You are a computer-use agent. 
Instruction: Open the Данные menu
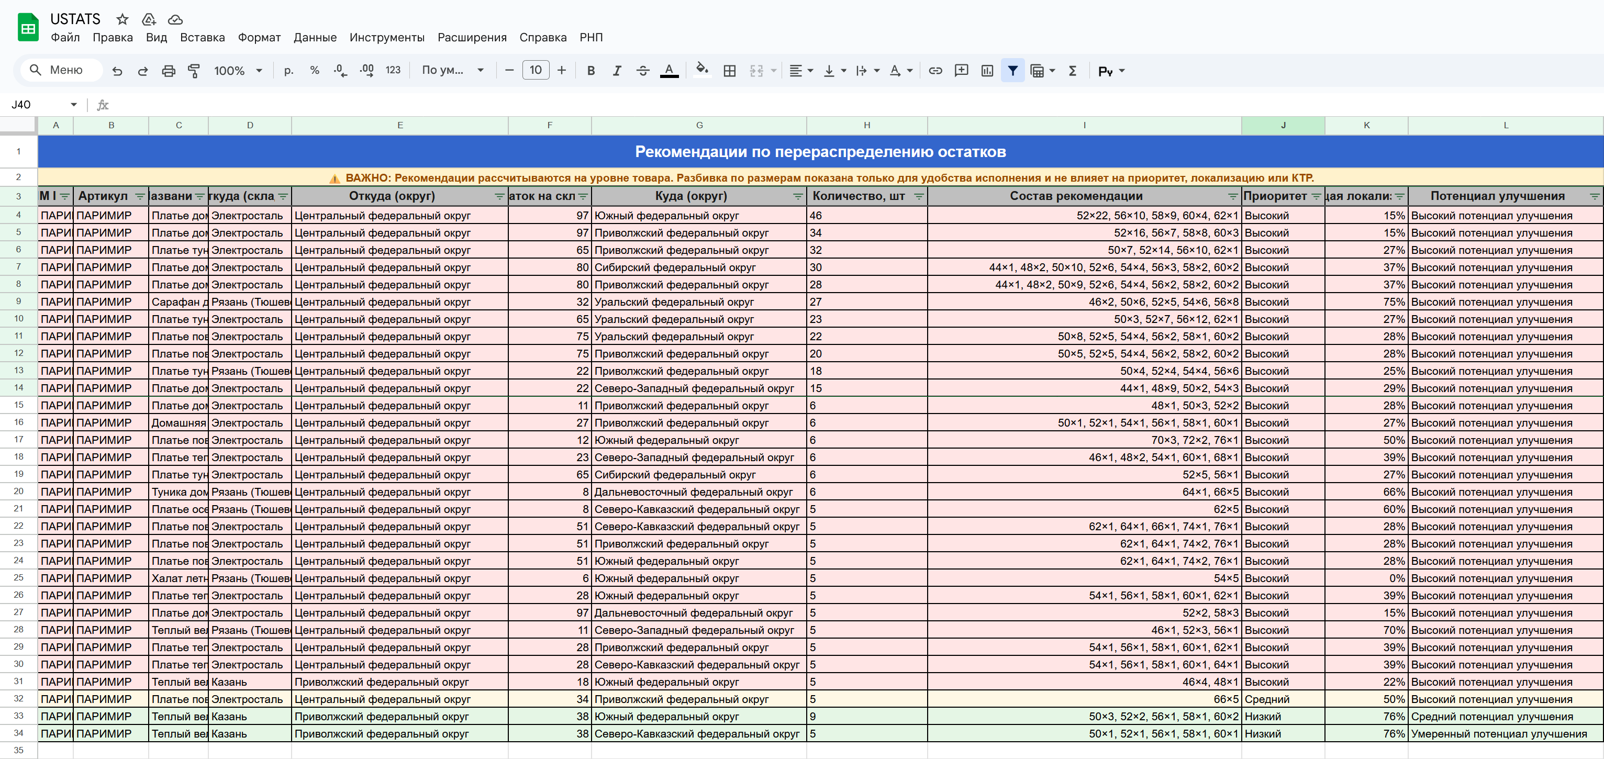(x=315, y=37)
